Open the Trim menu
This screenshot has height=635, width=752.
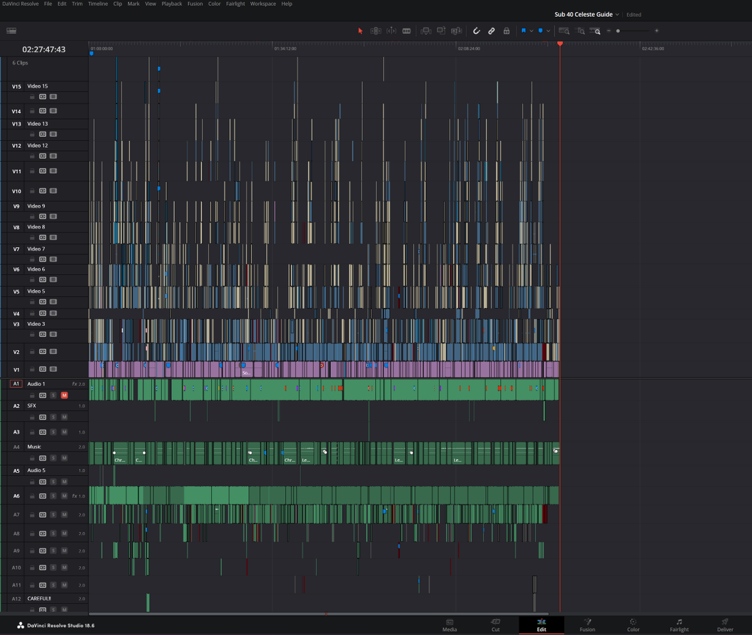pyautogui.click(x=77, y=4)
